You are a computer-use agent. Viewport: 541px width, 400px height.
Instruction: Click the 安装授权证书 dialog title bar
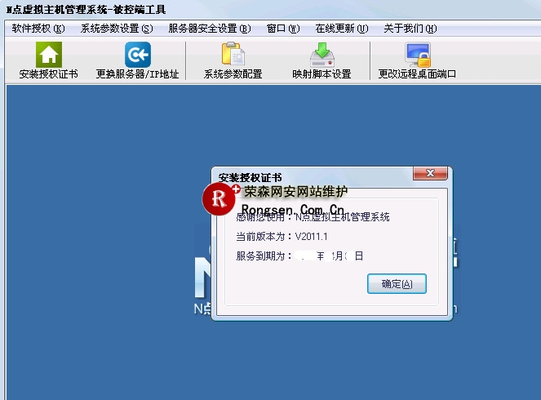click(x=310, y=176)
